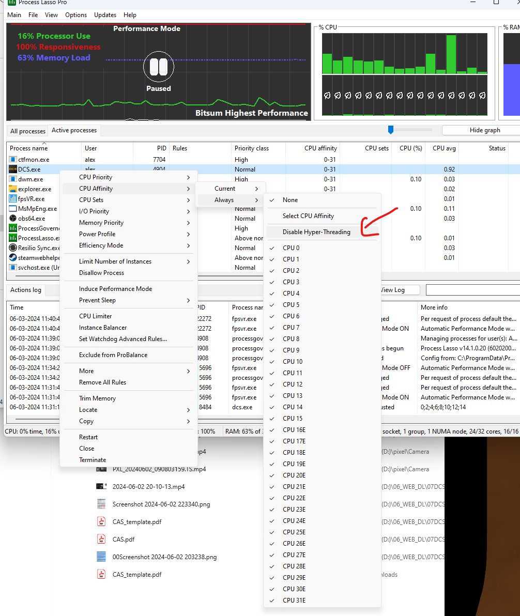
Task: Expand the CPU Sets submenu
Action: pyautogui.click(x=128, y=200)
